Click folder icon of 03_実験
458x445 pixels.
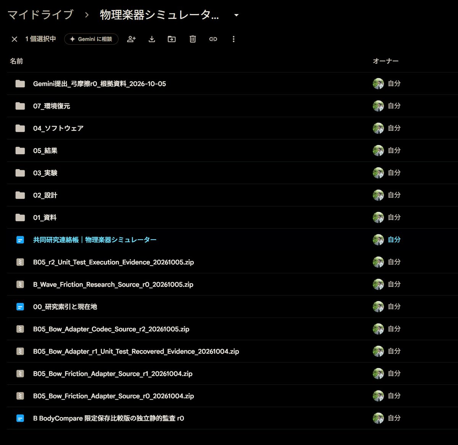point(20,173)
